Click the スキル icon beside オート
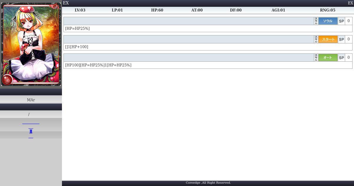354x186 pixels. 316,58
